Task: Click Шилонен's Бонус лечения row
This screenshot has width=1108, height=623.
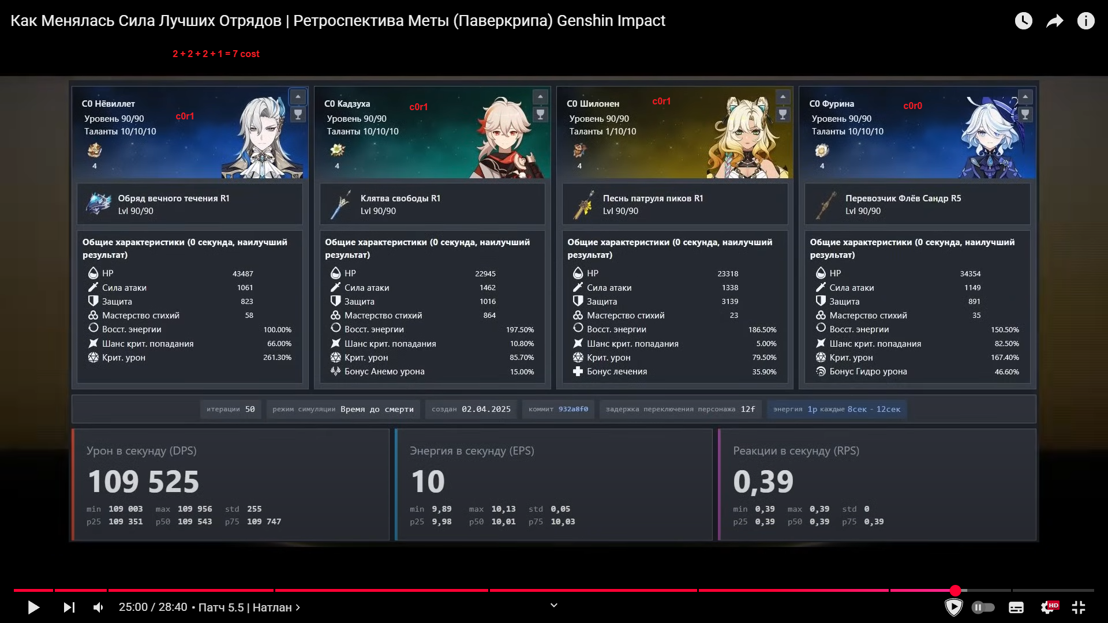Action: tap(674, 371)
